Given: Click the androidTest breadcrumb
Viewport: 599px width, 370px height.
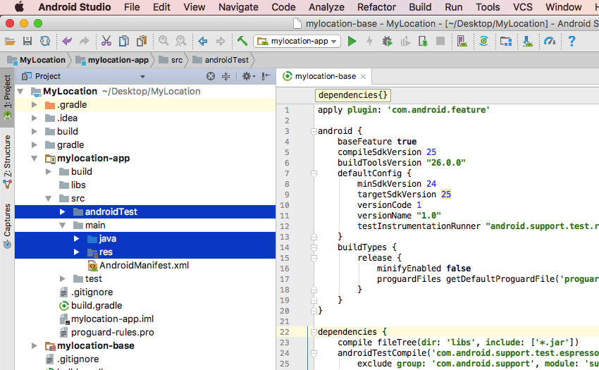Looking at the screenshot, I should tap(221, 60).
